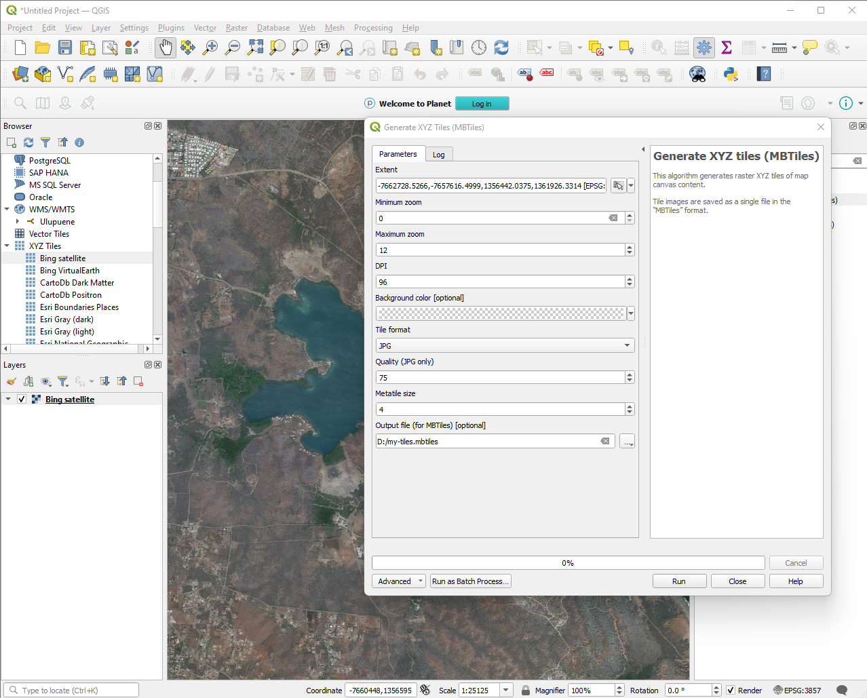
Task: Click the set extent picker icon
Action: [618, 186]
